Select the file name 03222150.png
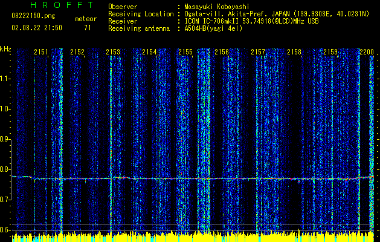The height and width of the screenshot is (242, 380). click(33, 16)
